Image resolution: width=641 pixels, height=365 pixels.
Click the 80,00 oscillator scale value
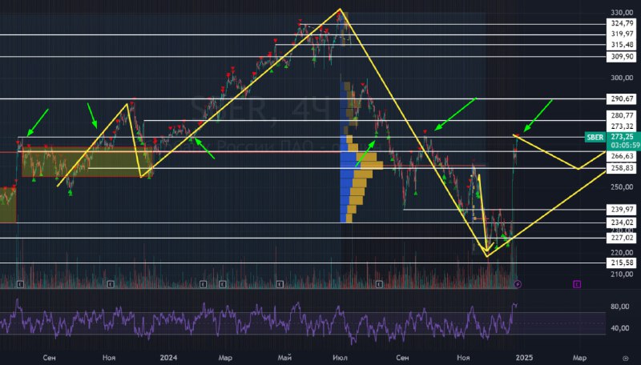(x=619, y=307)
